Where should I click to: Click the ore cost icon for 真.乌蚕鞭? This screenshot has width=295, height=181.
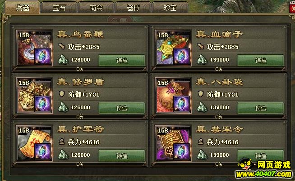click(63, 60)
